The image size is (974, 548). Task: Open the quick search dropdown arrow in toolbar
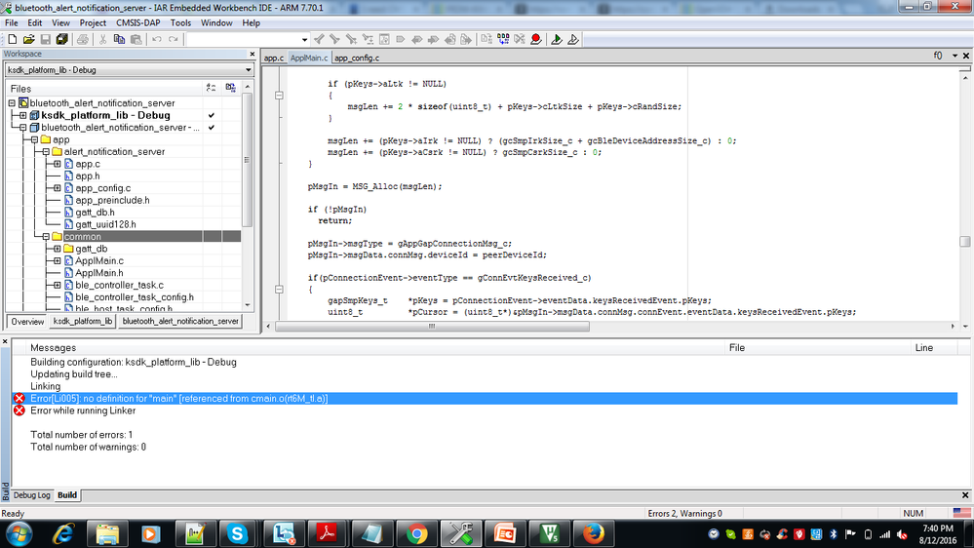pyautogui.click(x=304, y=39)
